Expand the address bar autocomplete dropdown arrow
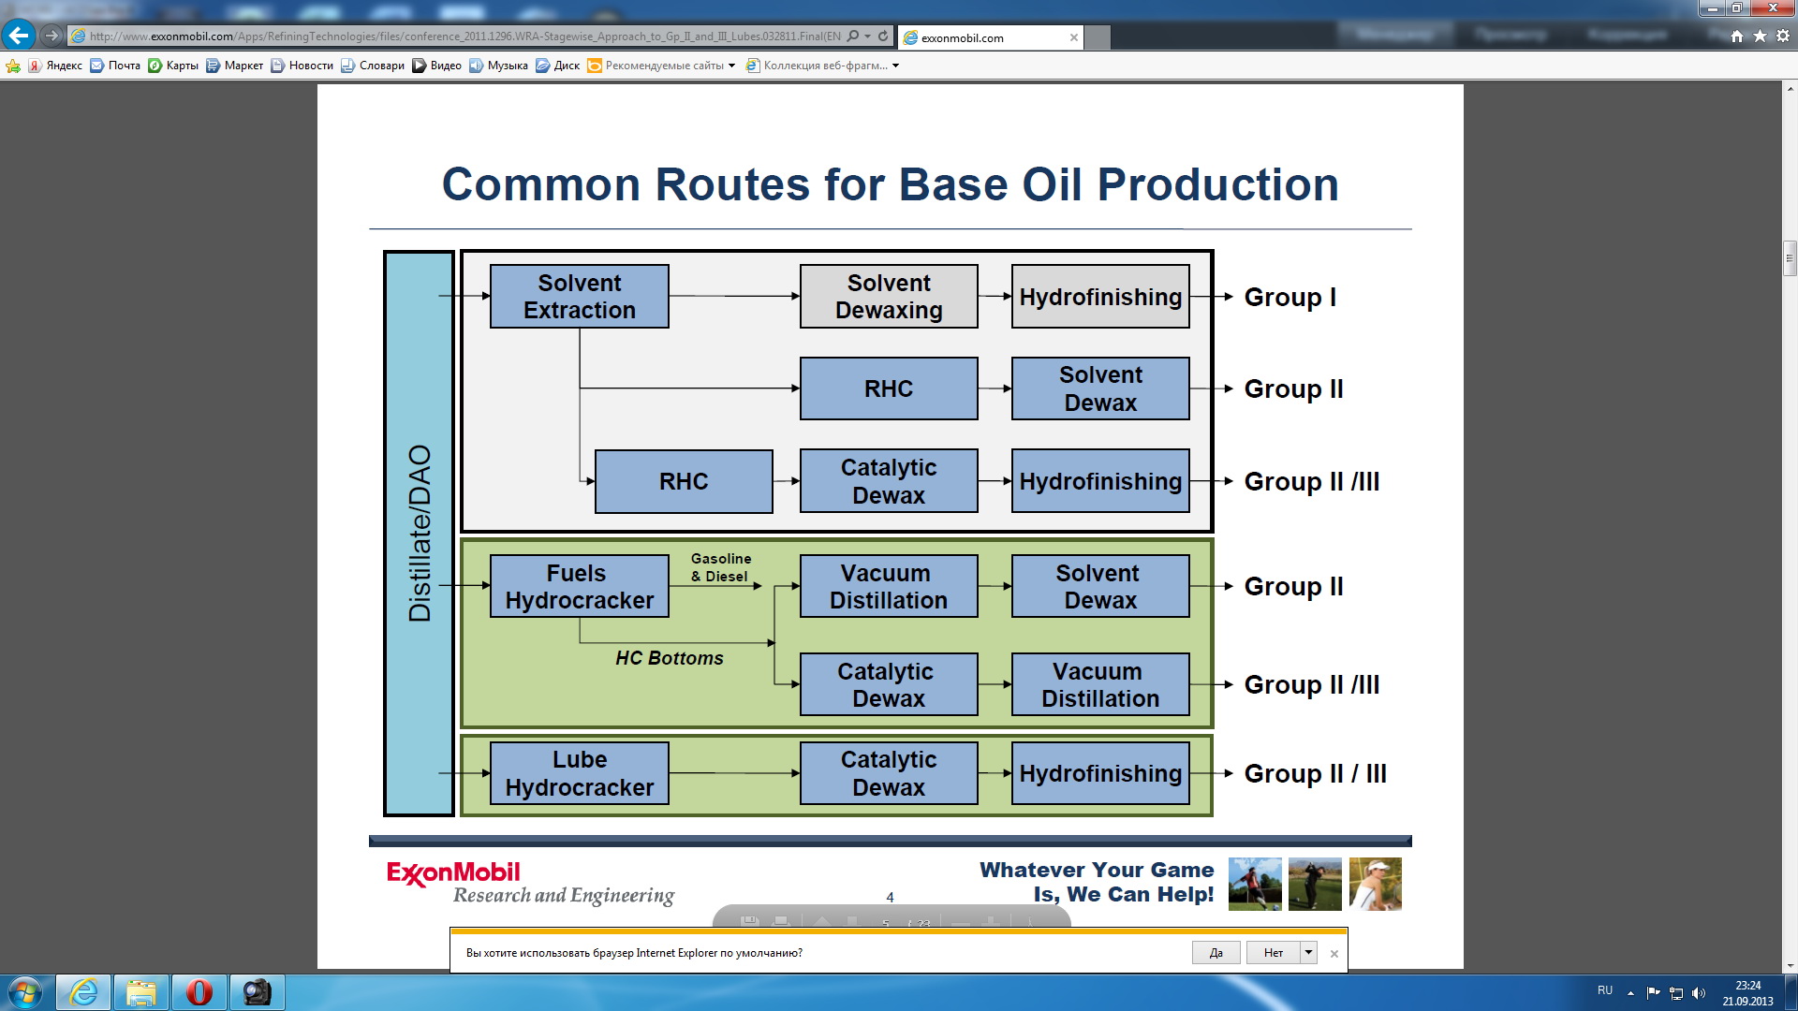 tap(868, 37)
